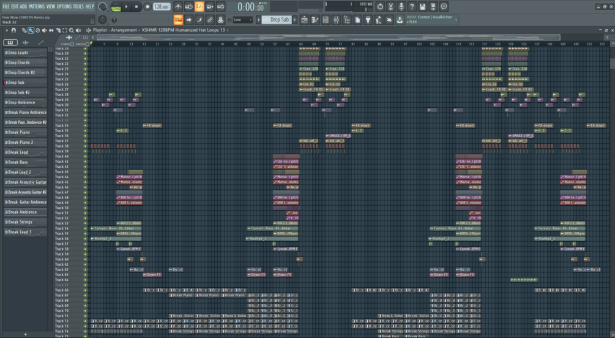Expand arrow after Playlist - Arrangement
The width and height of the screenshot is (615, 338).
(140, 30)
